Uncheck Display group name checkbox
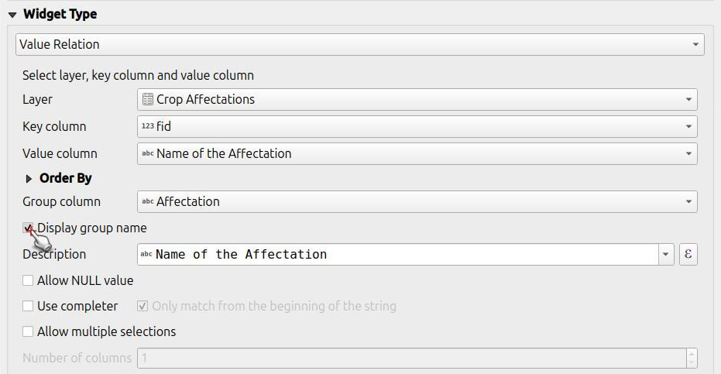 coord(28,228)
